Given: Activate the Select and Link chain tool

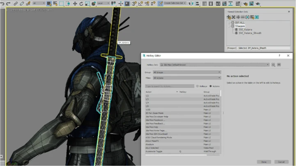Looking at the screenshot, I should pos(16,3).
